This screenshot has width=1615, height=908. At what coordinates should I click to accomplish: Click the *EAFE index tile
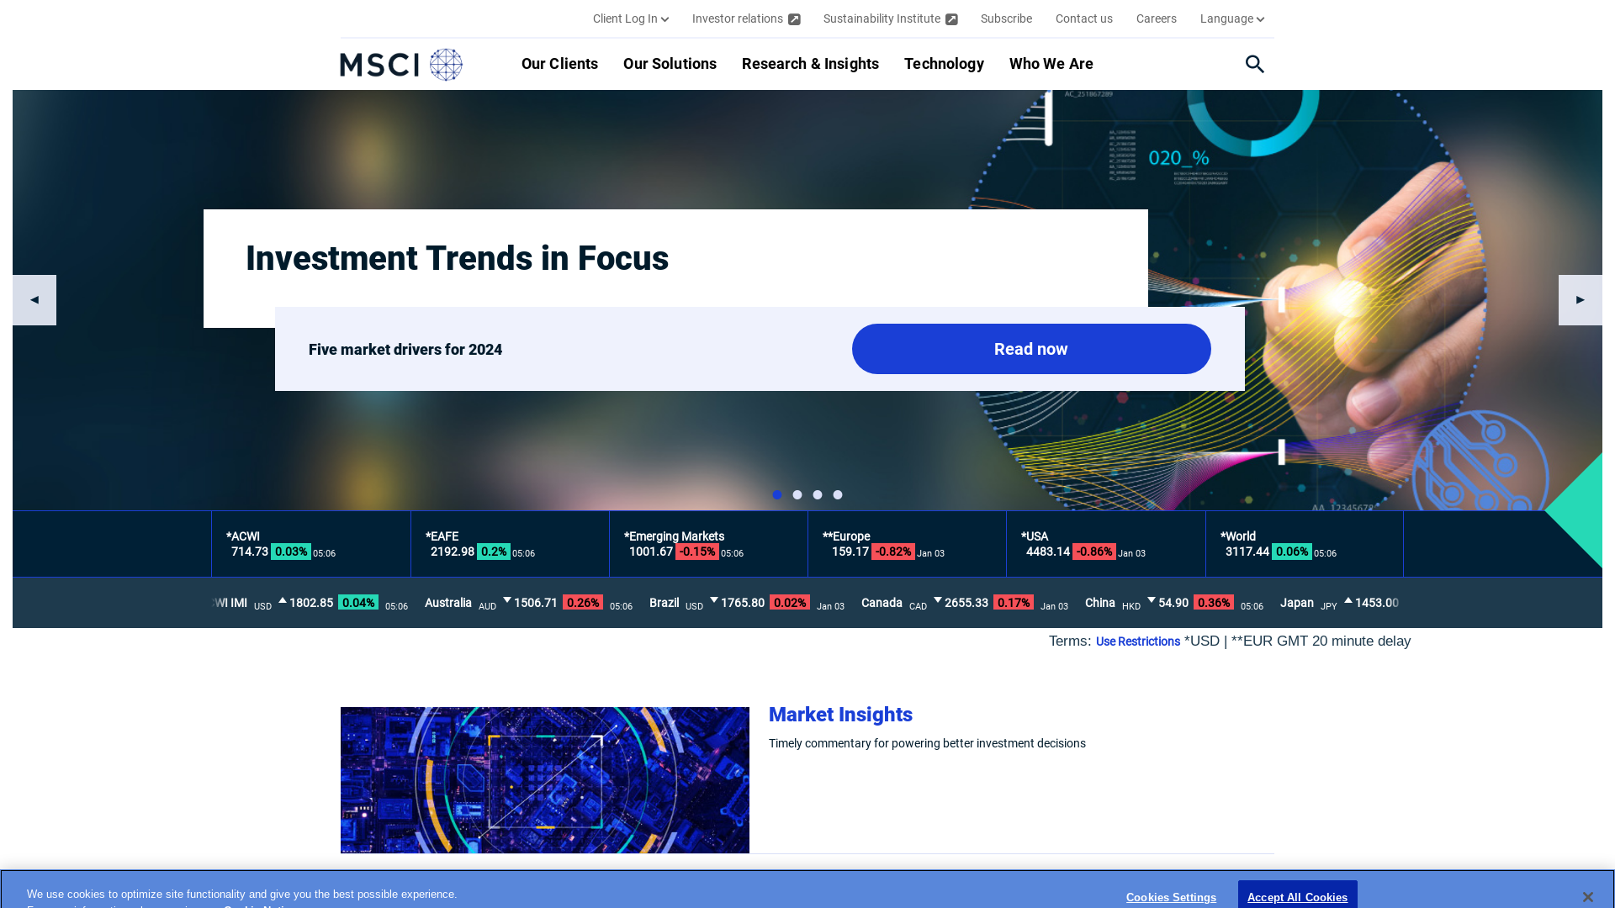(510, 544)
